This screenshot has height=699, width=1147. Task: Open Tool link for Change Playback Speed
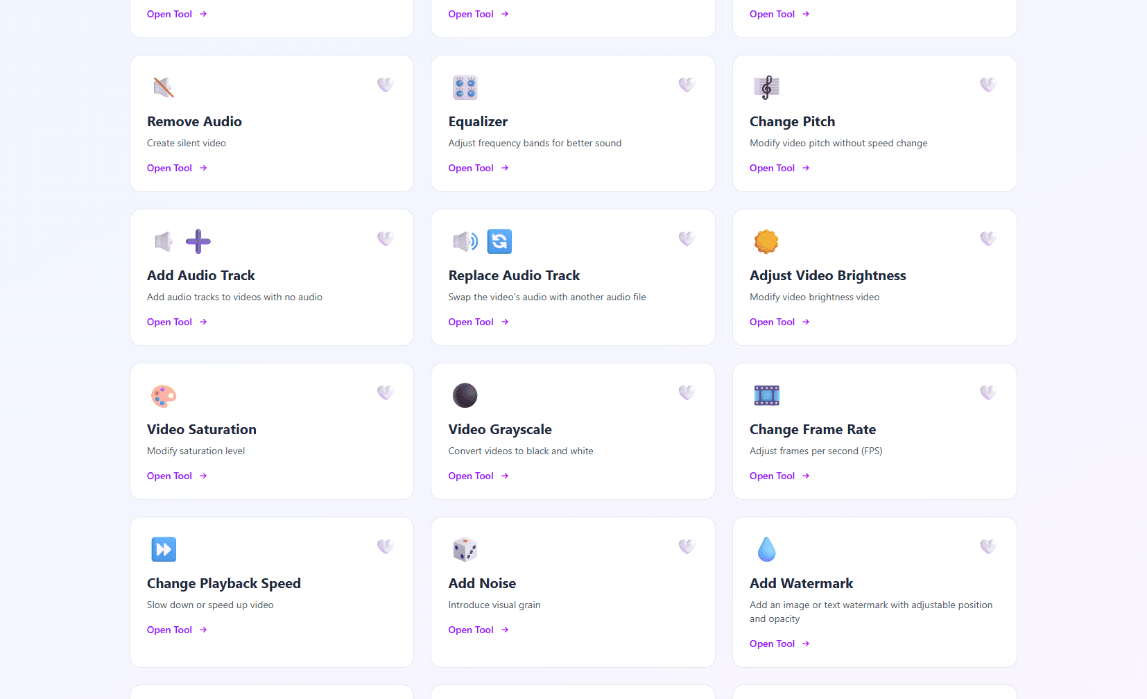pyautogui.click(x=177, y=630)
